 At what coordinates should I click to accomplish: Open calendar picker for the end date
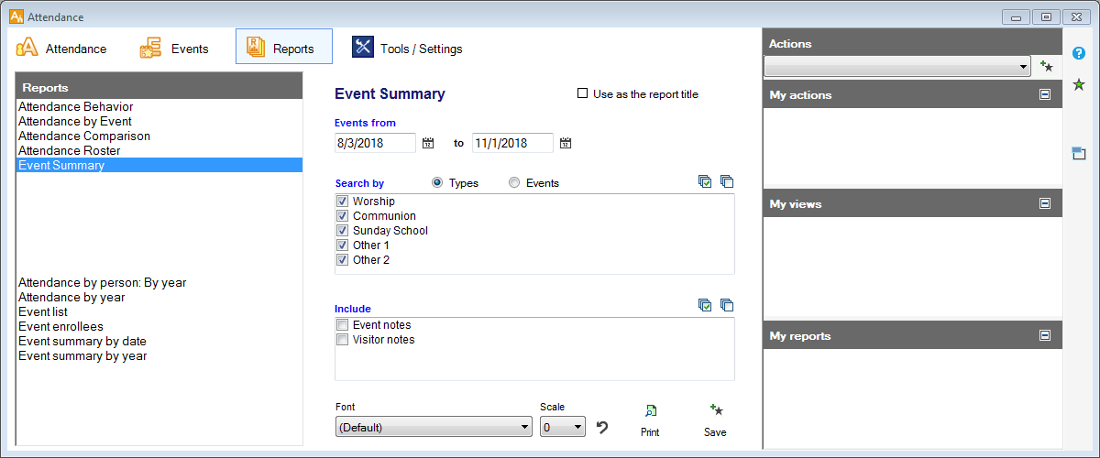pos(566,143)
